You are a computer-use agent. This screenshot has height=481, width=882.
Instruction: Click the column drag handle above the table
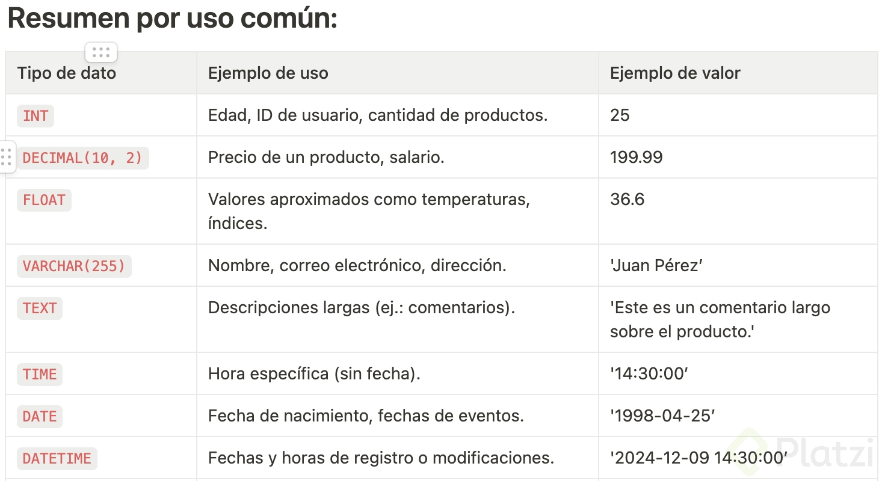(101, 52)
